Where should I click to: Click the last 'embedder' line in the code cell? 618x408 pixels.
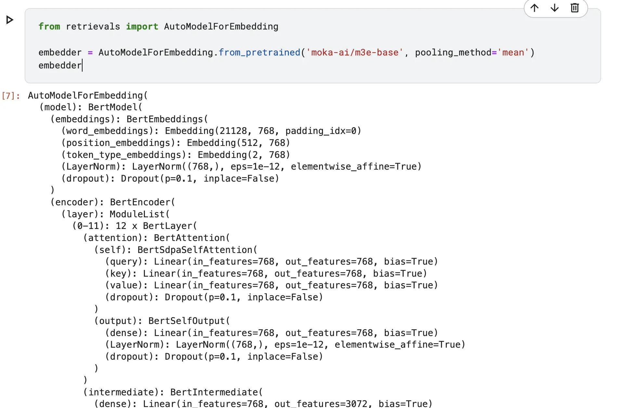point(60,66)
